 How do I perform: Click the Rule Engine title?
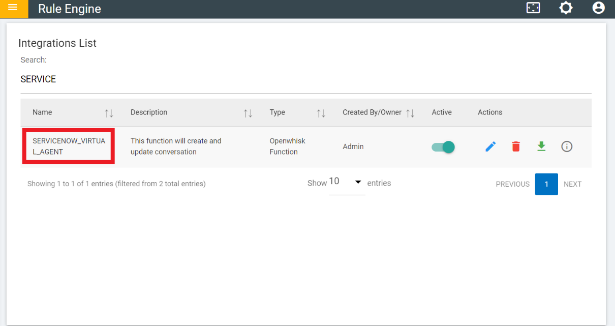(x=70, y=9)
